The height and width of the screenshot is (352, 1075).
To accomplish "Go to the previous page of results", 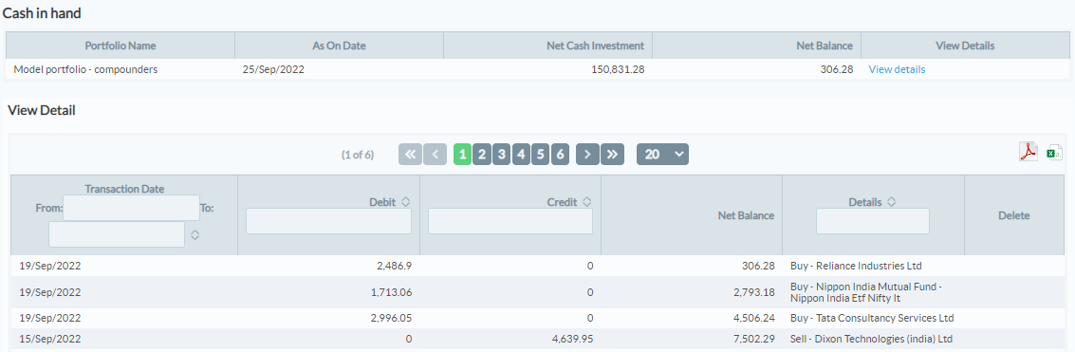I will click(x=436, y=155).
